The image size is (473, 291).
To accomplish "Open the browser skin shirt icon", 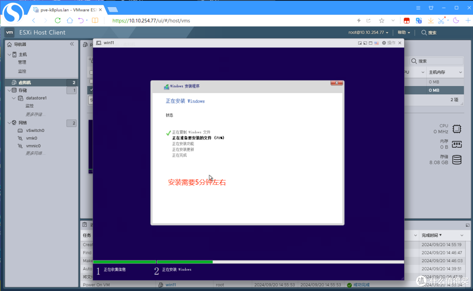I will pyautogui.click(x=431, y=8).
